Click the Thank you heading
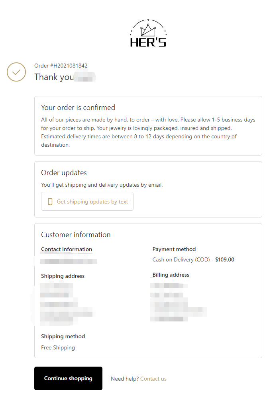Image resolution: width=273 pixels, height=401 pixels. [54, 77]
